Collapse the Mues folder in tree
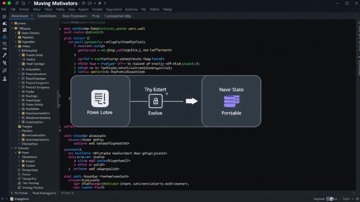The height and width of the screenshot is (202, 360). [x=16, y=46]
